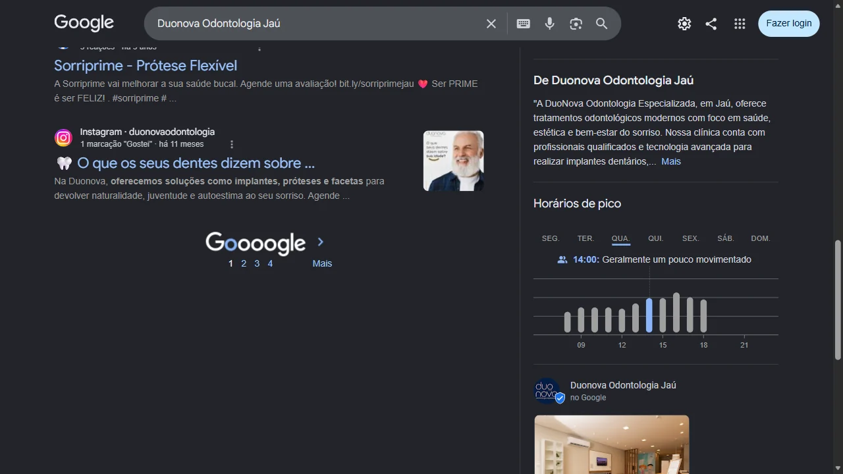The height and width of the screenshot is (474, 843).
Task: Click the 09:00 popular times bar
Action: click(x=581, y=320)
